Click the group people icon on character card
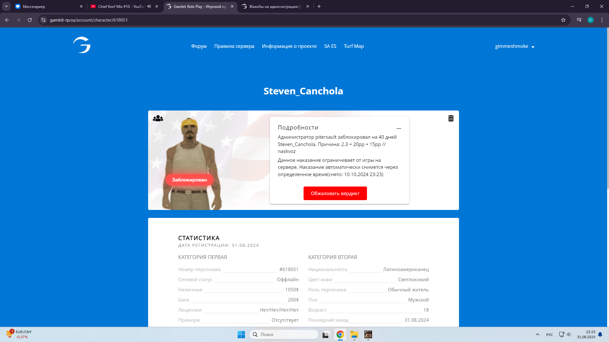Screen dimensions: 609x342 (158, 118)
